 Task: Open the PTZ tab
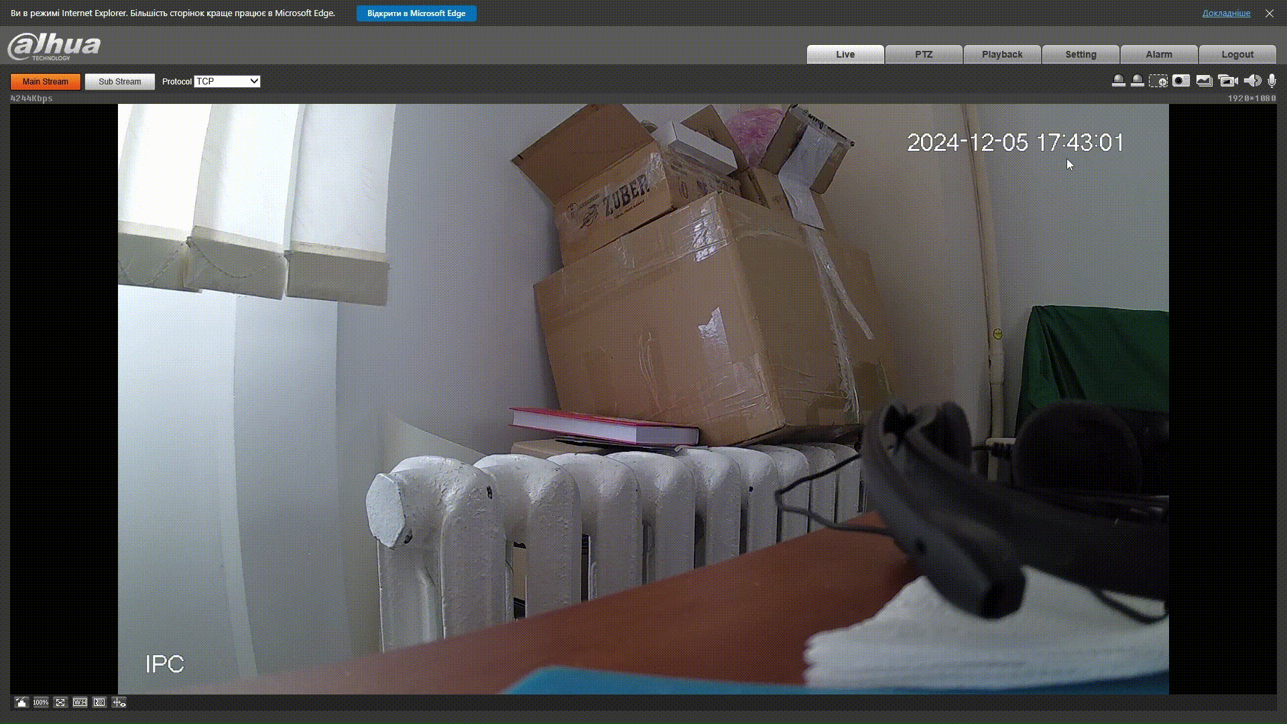pos(924,54)
